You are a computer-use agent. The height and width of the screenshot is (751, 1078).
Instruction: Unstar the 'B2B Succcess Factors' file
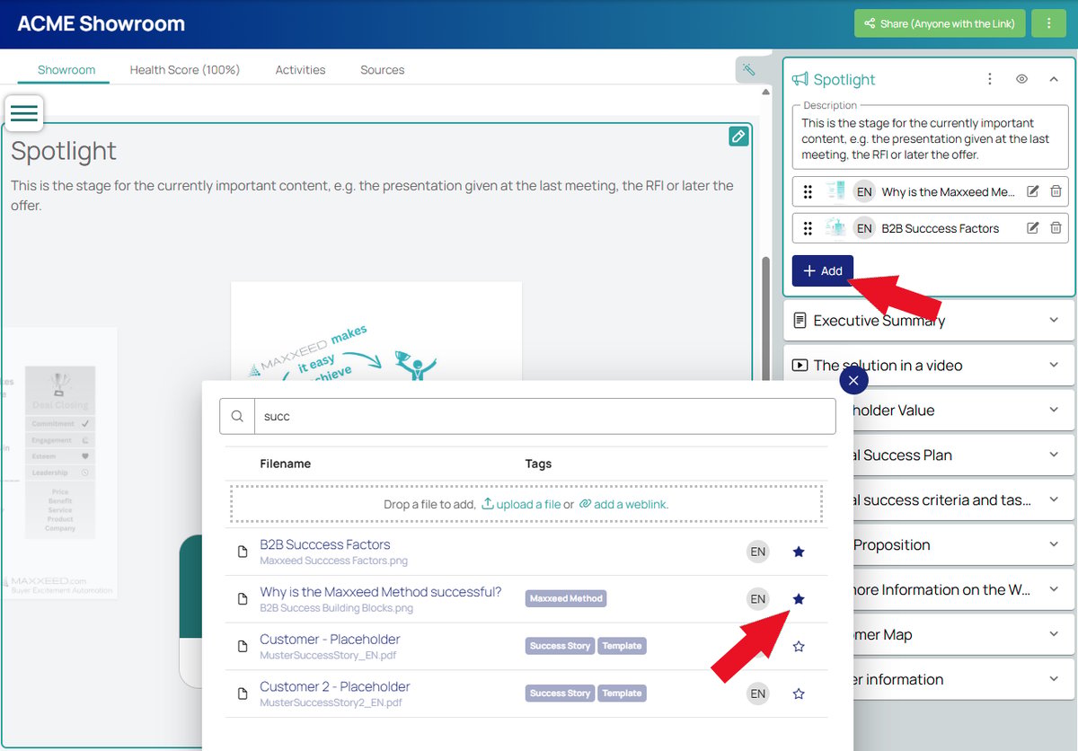(799, 552)
